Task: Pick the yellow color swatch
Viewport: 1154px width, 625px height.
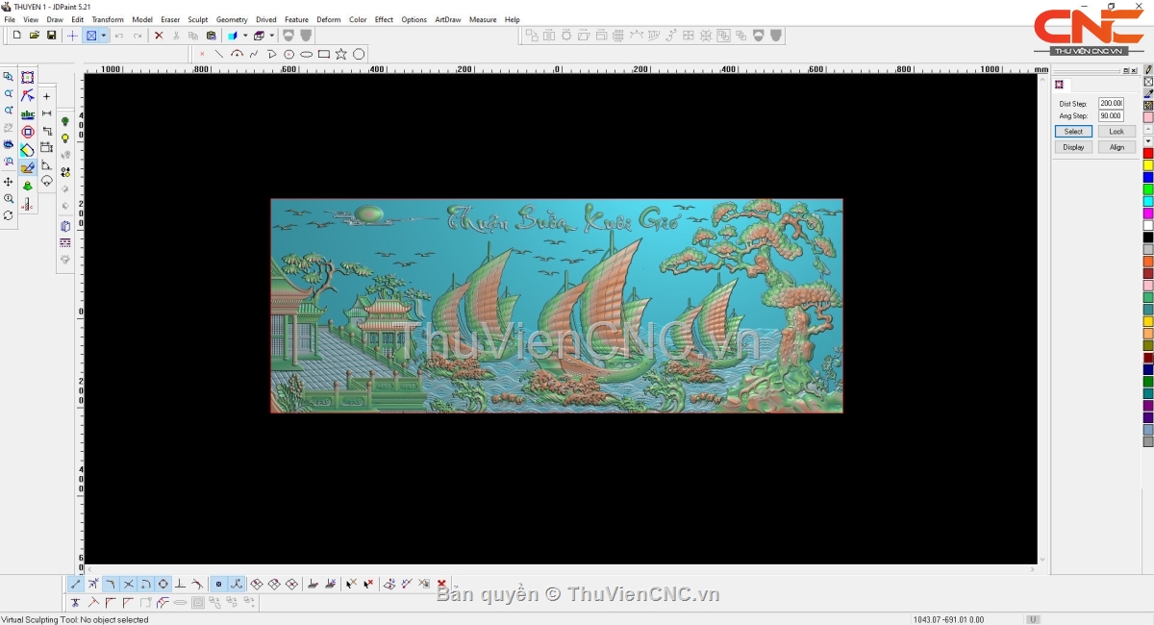Action: click(1148, 165)
